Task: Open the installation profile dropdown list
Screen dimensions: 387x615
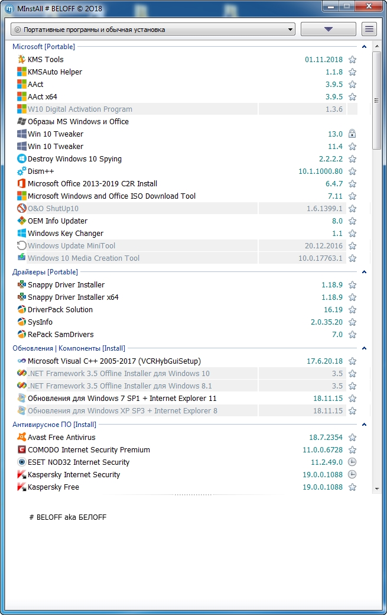Action: point(152,30)
